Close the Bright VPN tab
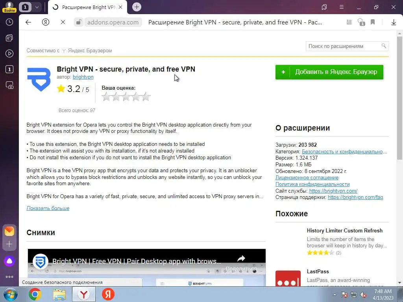The height and width of the screenshot is (302, 403). pos(120,7)
